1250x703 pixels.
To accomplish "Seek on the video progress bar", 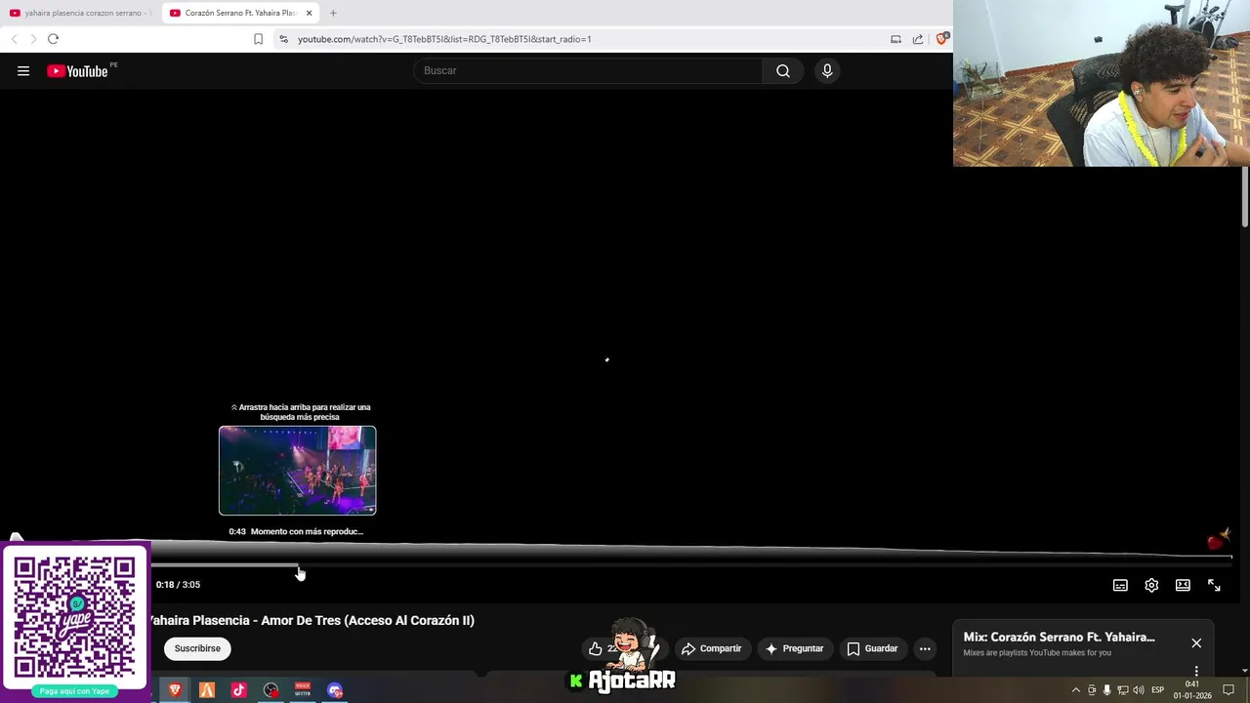I will (x=691, y=564).
